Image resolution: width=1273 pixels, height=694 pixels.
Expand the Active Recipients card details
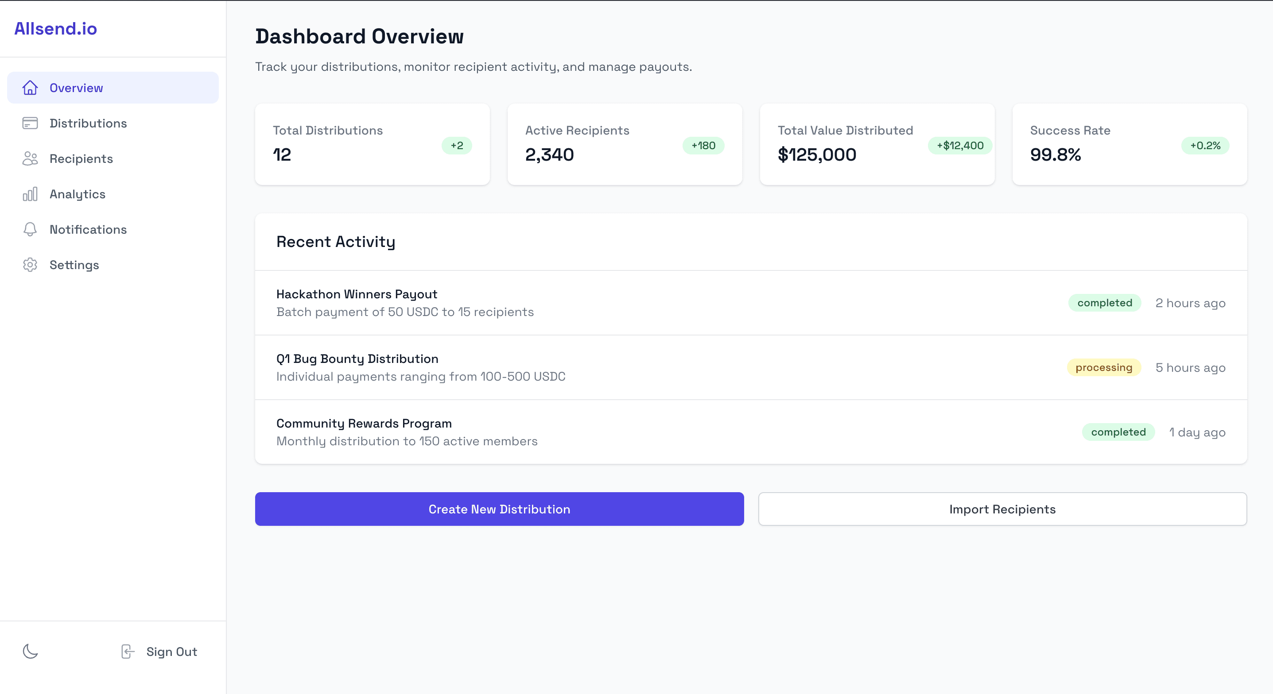coord(625,144)
